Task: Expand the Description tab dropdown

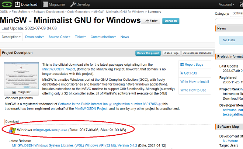Action: click(11, 37)
